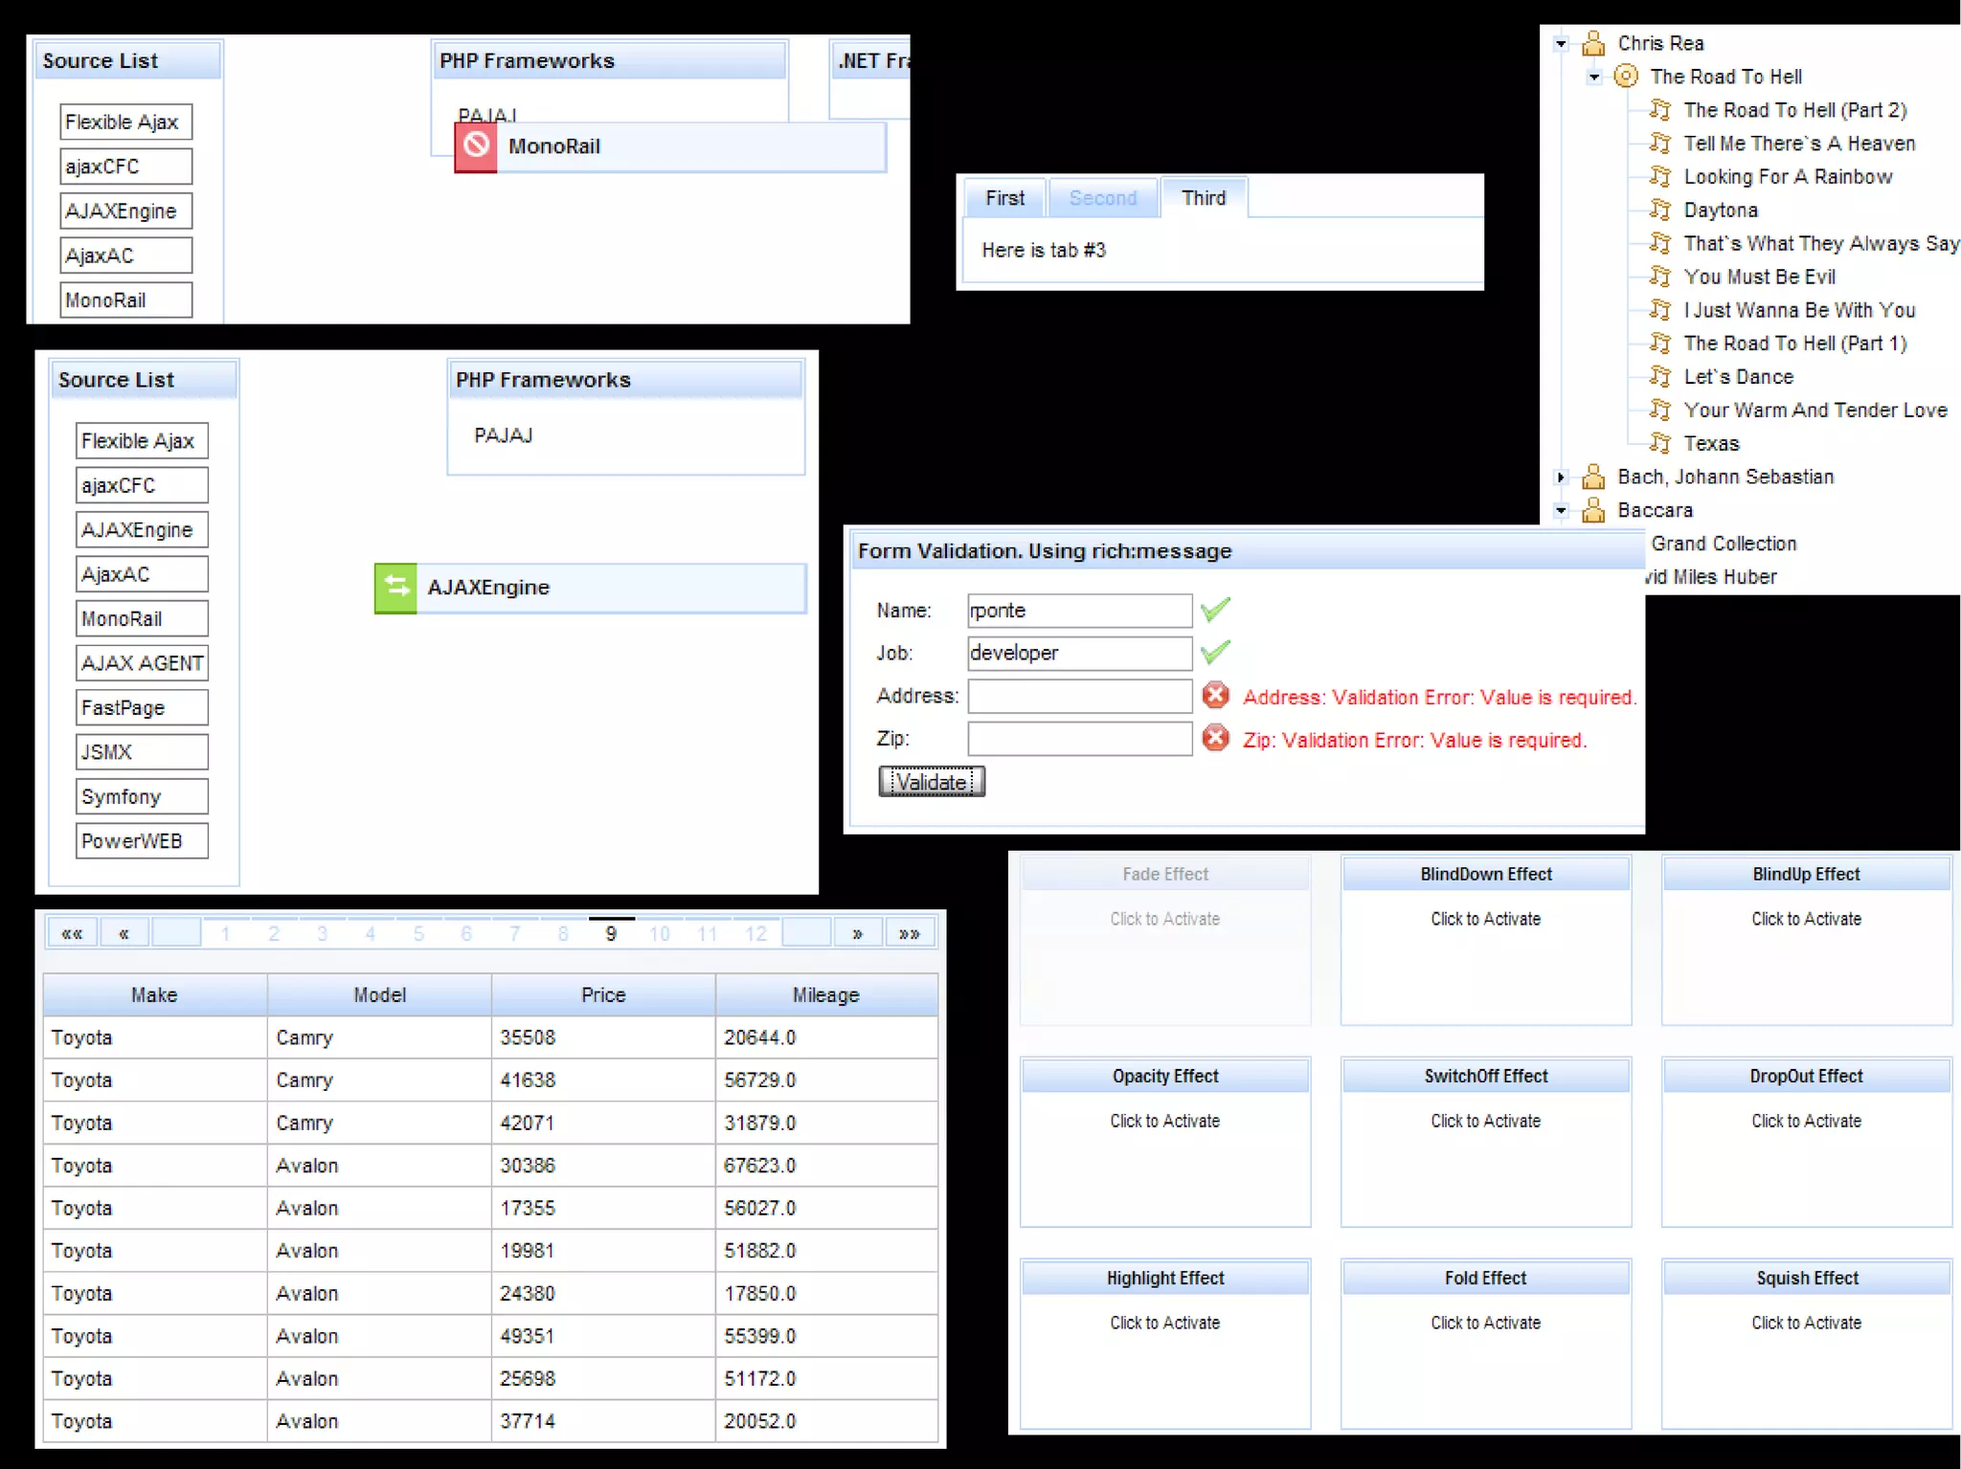This screenshot has width=1961, height=1469.
Task: Jump to last page with »» button
Action: 910,933
